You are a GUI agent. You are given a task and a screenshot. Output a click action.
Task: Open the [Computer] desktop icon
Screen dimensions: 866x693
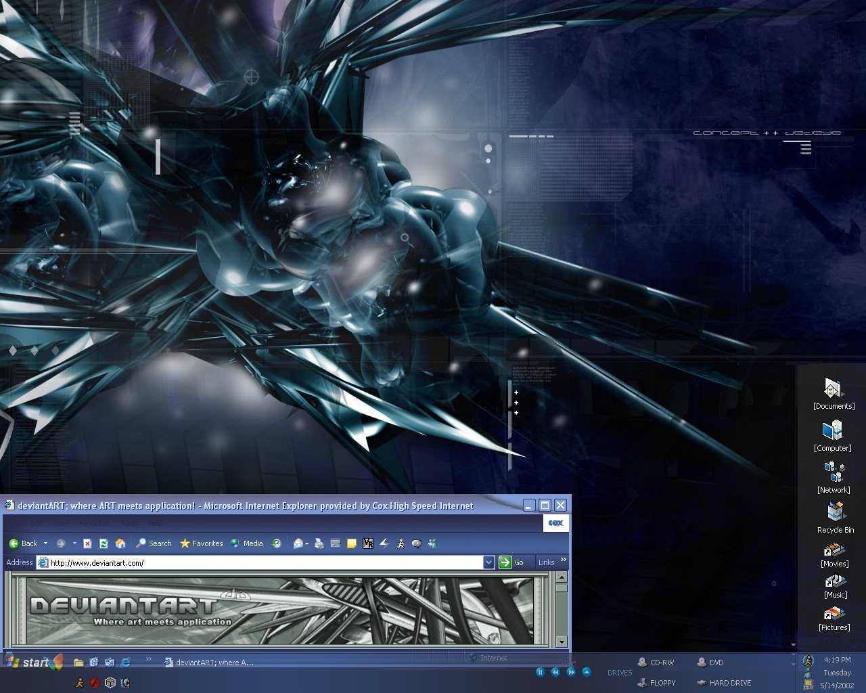(833, 437)
